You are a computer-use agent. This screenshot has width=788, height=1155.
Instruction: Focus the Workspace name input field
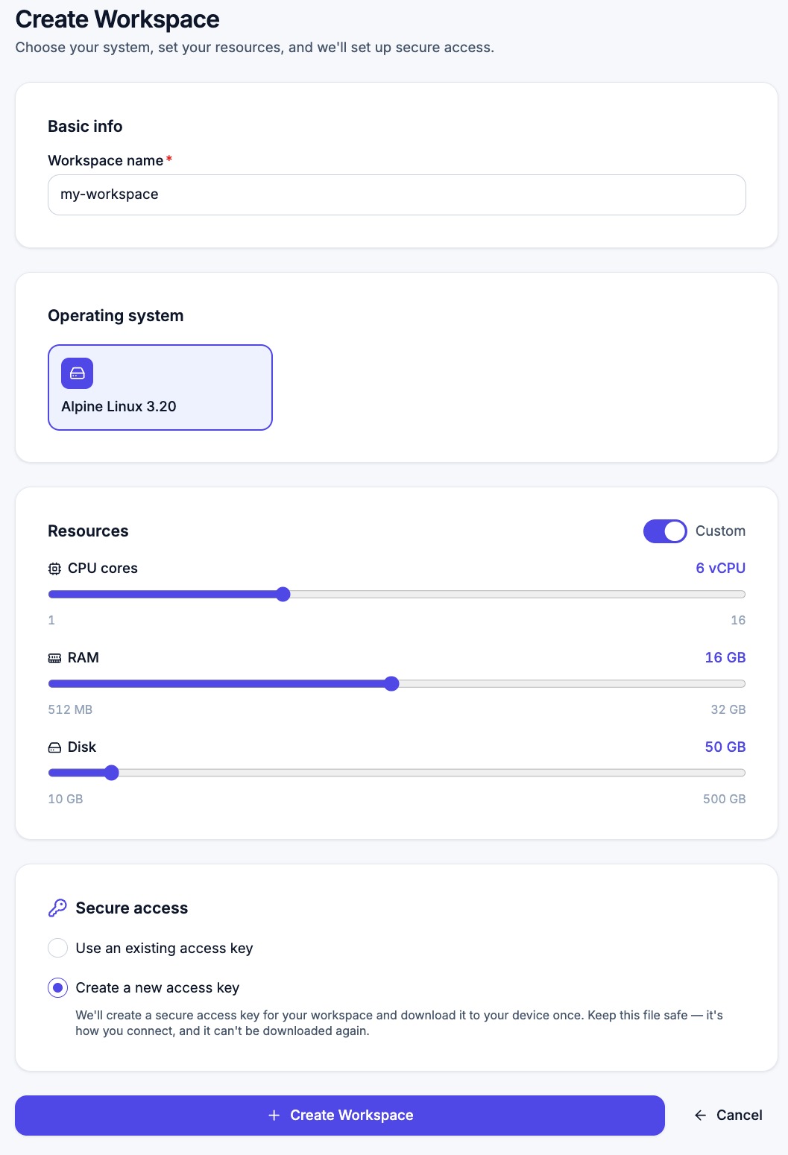[397, 194]
